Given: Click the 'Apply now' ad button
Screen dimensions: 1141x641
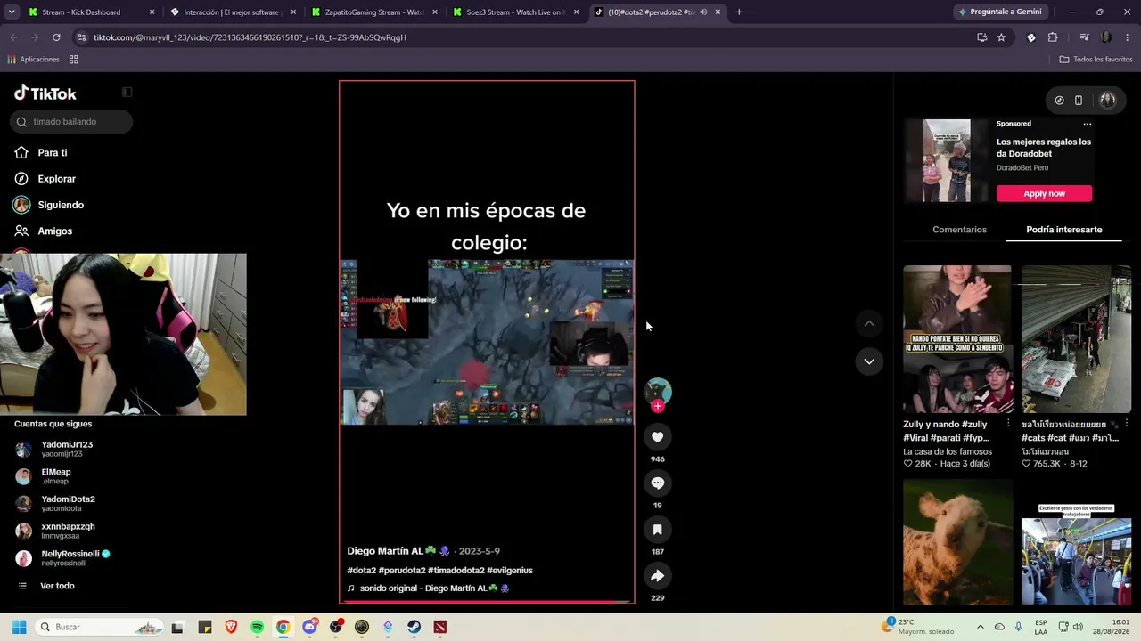Looking at the screenshot, I should point(1044,193).
